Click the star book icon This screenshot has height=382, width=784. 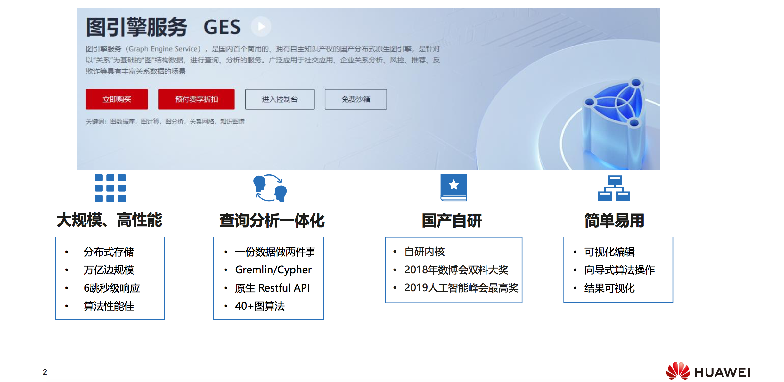click(453, 187)
